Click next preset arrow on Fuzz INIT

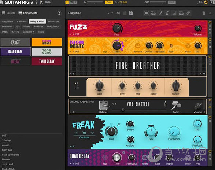73,34
